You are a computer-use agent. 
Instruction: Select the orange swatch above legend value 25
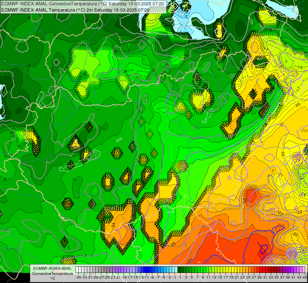pos(247,269)
